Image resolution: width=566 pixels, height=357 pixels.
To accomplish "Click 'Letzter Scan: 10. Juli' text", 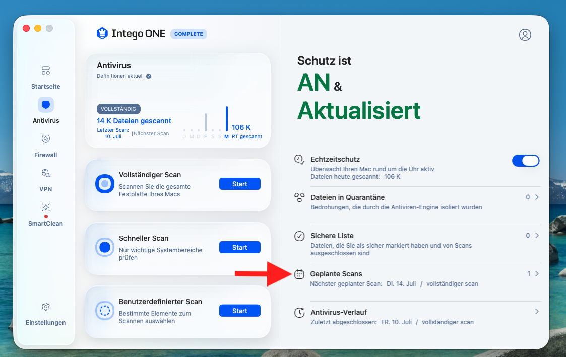I will pos(113,133).
